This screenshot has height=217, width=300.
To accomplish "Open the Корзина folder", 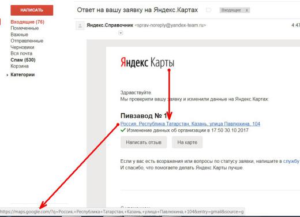I will click(20, 66).
